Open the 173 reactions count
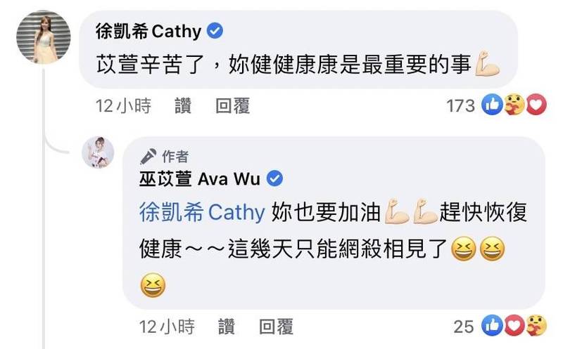The width and height of the screenshot is (563, 349). (460, 106)
